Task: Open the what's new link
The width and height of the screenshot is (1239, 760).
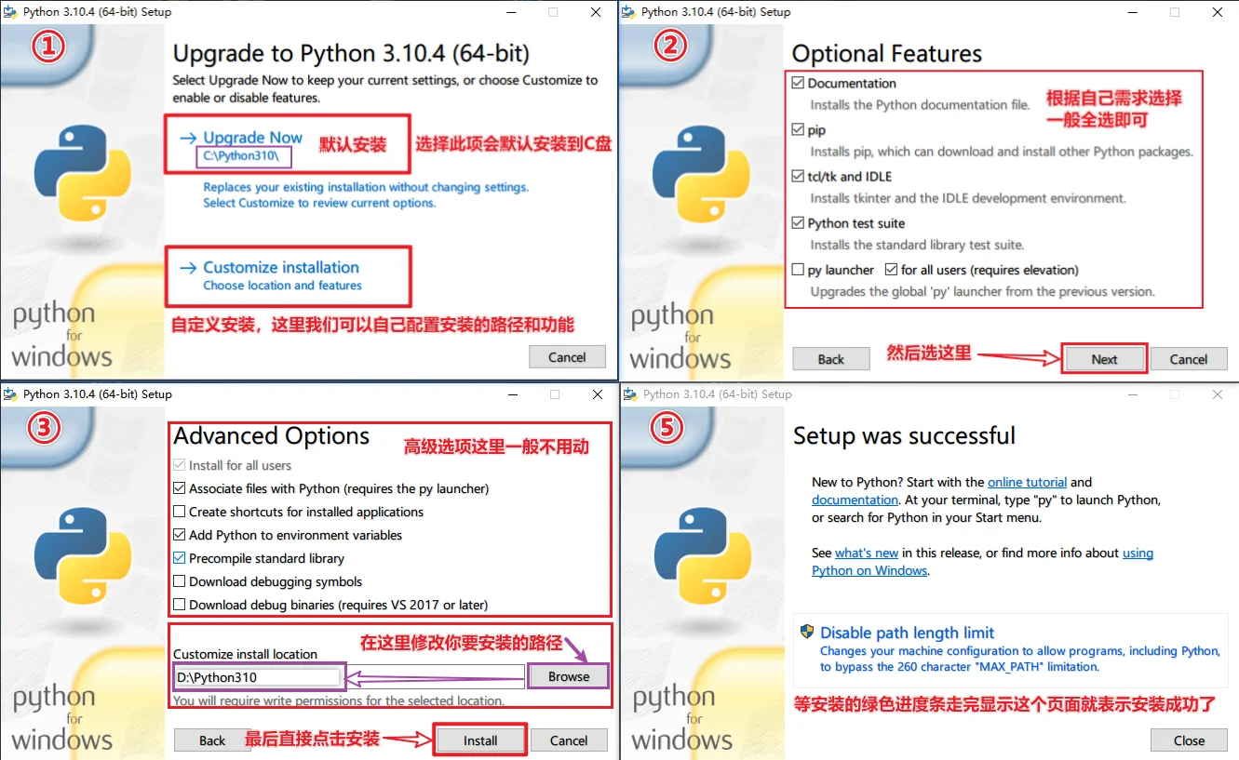Action: tap(867, 553)
